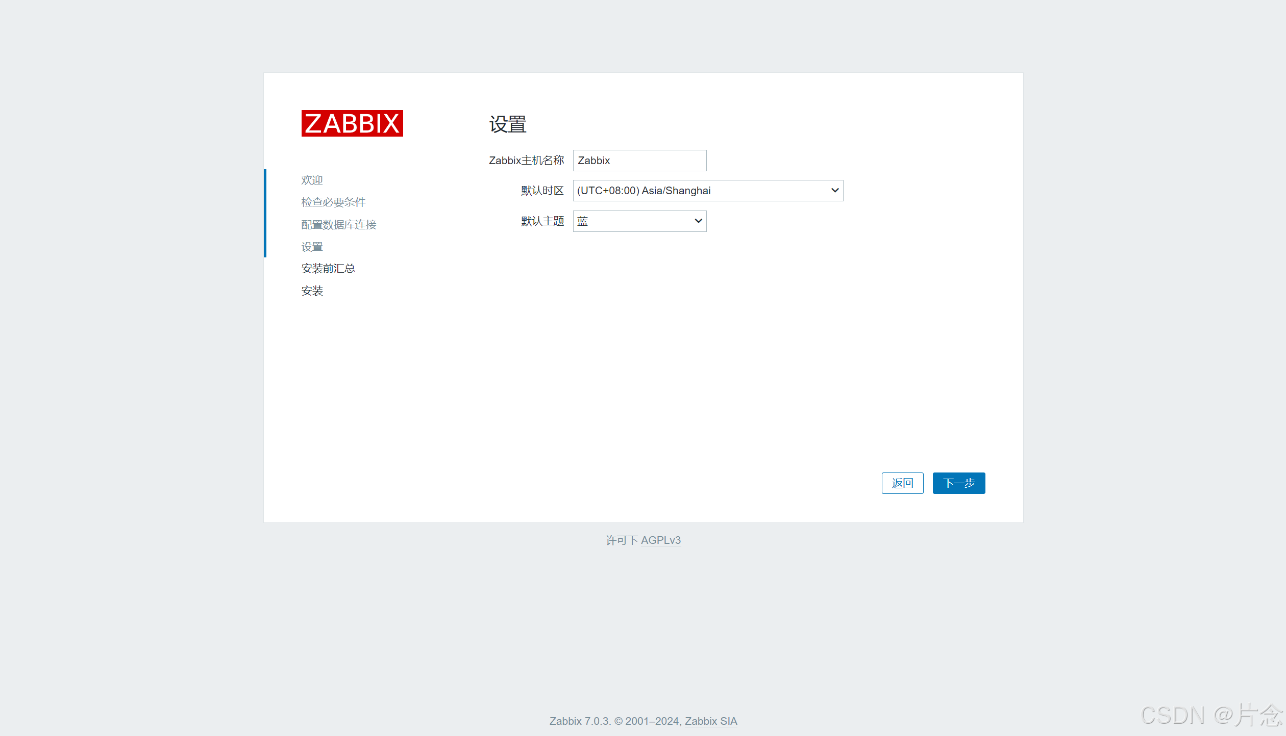
Task: Select the 配置数据库连接 step in sidebar
Action: click(x=339, y=225)
